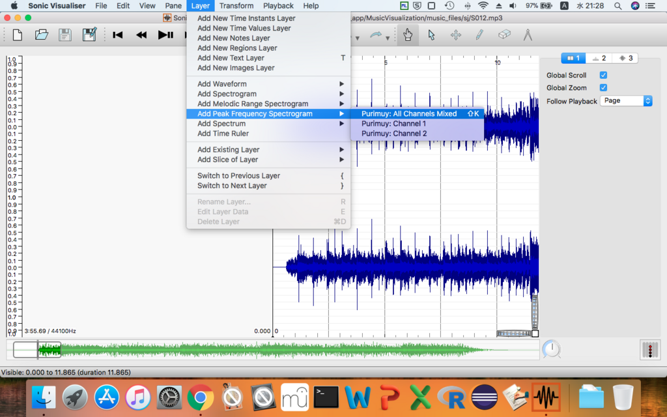Screen dimensions: 667x417
Task: Select the Erase tool
Action: coord(504,34)
